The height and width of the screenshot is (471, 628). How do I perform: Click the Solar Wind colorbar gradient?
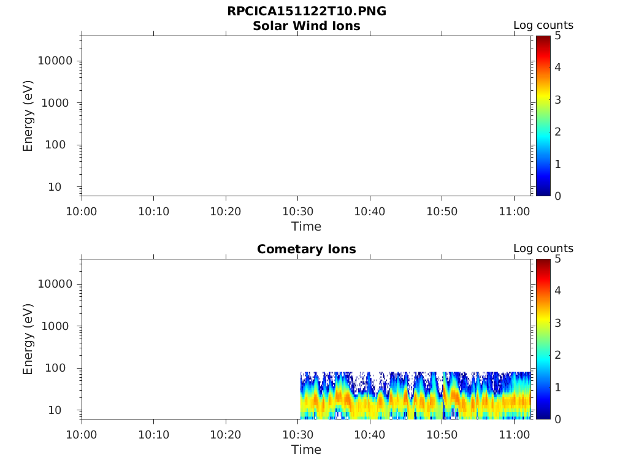pyautogui.click(x=543, y=116)
